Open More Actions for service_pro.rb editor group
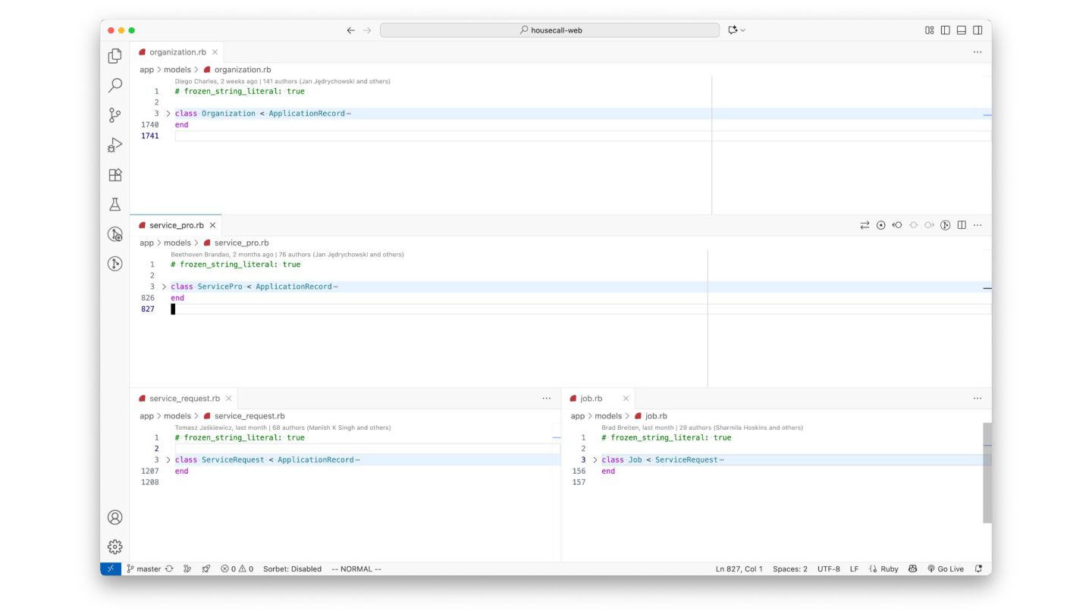 click(977, 225)
